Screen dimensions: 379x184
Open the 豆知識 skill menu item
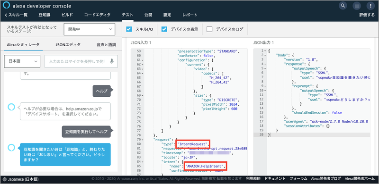tap(44, 15)
